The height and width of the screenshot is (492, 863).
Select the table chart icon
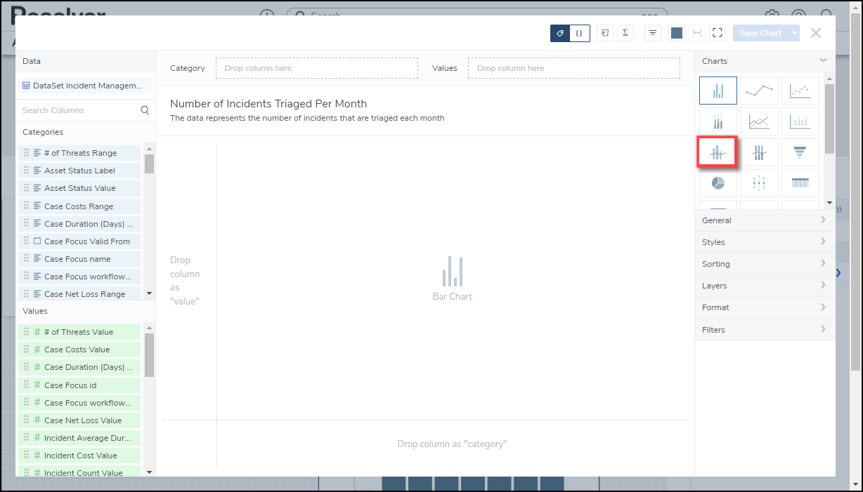800,183
